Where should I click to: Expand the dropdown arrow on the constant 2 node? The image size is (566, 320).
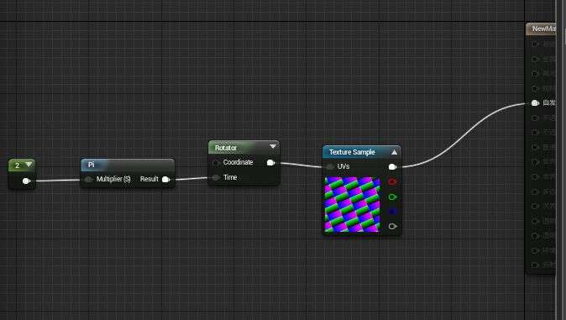[x=29, y=165]
